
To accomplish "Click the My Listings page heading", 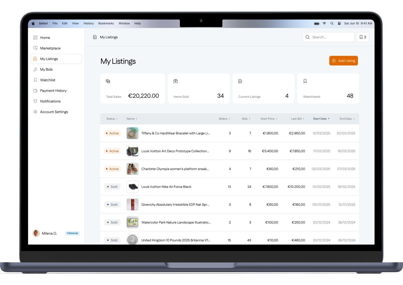I will 118,61.
